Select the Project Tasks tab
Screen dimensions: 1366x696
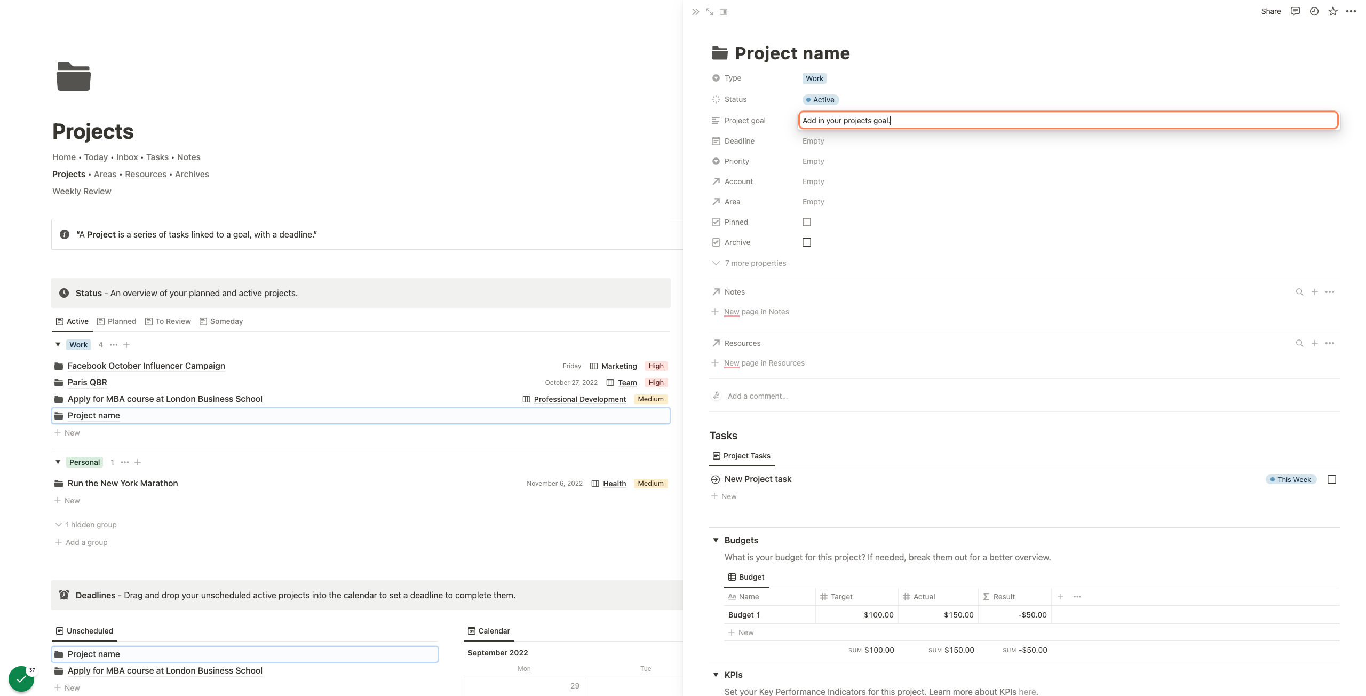742,456
